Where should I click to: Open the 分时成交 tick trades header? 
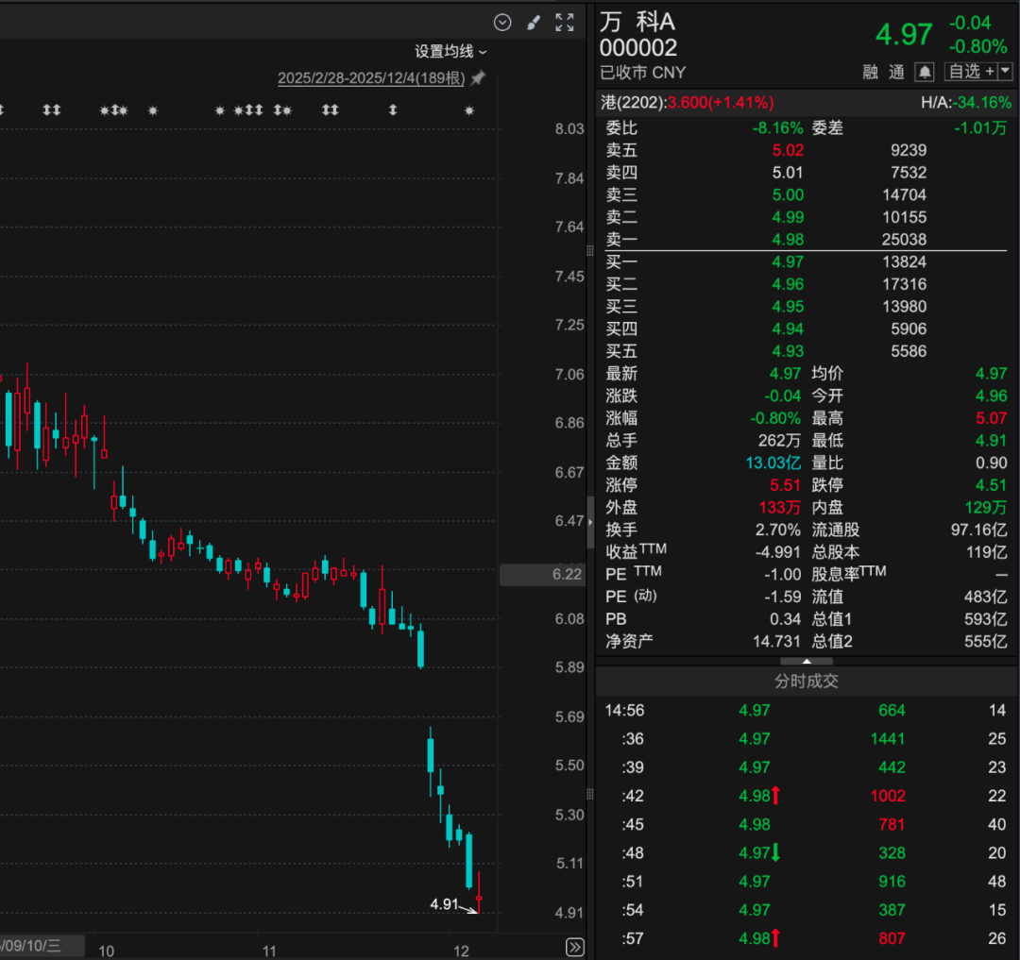[x=807, y=682]
